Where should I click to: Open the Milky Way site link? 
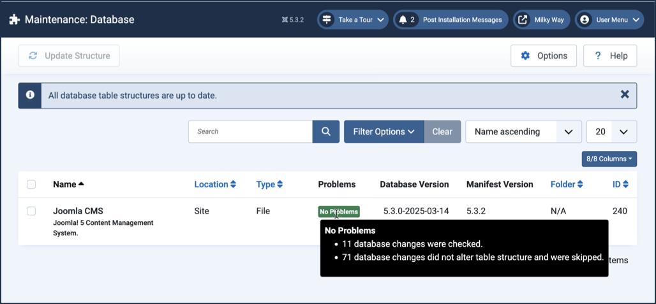pos(541,20)
